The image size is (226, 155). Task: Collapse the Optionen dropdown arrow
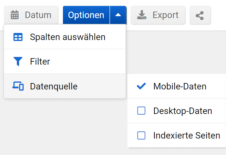pyautogui.click(x=118, y=15)
